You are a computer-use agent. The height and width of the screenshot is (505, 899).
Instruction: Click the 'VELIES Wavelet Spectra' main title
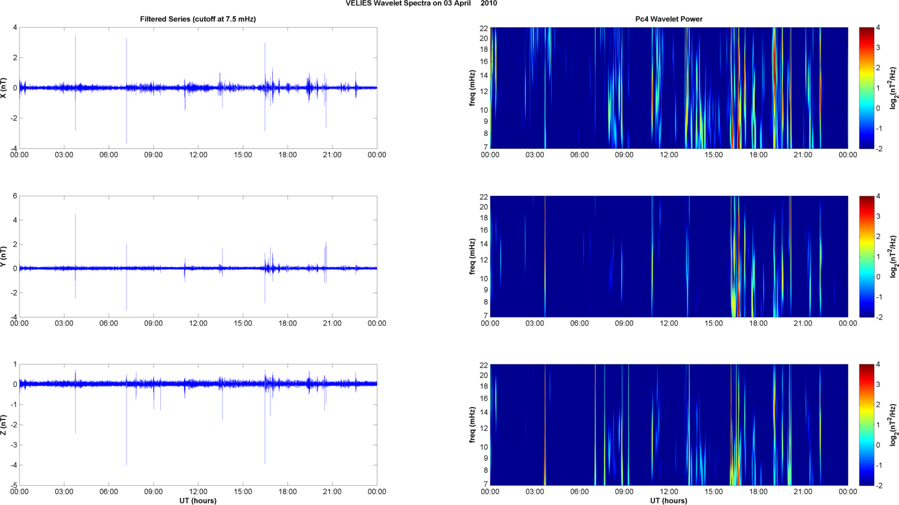421,4
